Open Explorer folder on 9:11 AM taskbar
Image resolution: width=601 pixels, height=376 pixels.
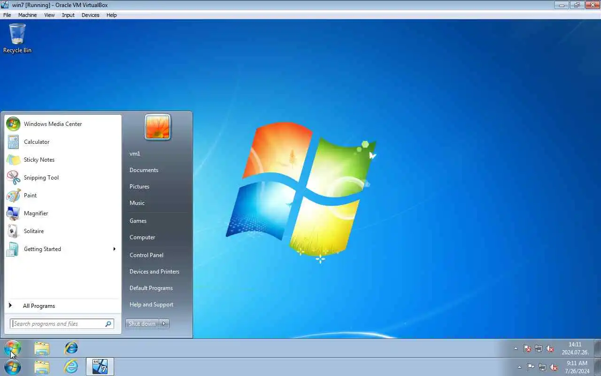42,367
